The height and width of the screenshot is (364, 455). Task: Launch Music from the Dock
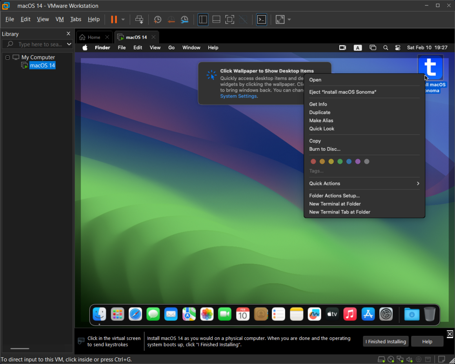tap(350, 314)
